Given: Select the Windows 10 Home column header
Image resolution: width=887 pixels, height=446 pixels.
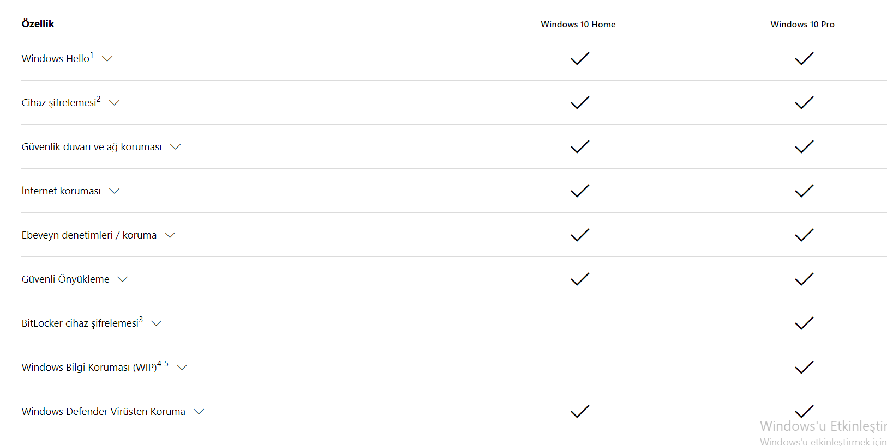Looking at the screenshot, I should pos(578,24).
